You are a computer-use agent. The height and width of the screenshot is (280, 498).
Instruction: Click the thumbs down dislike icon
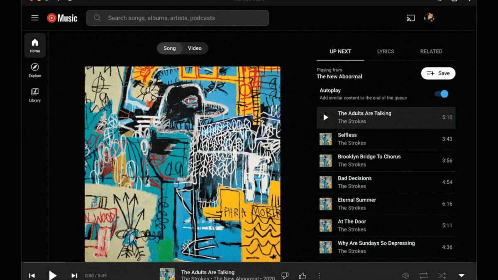pyautogui.click(x=285, y=275)
